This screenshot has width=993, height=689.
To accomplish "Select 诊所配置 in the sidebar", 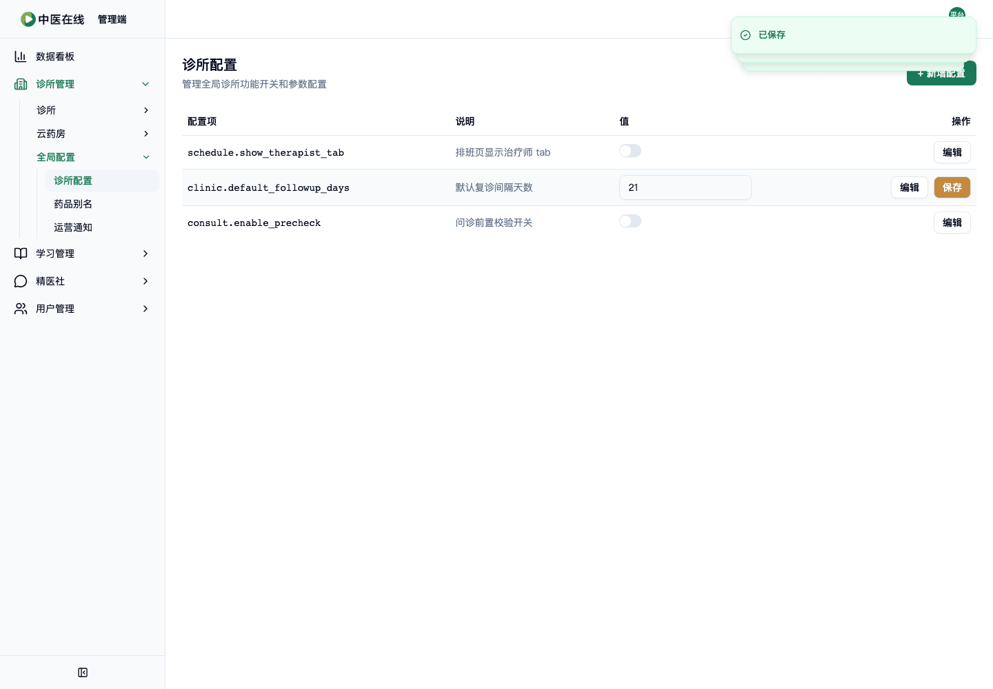I will [x=102, y=181].
